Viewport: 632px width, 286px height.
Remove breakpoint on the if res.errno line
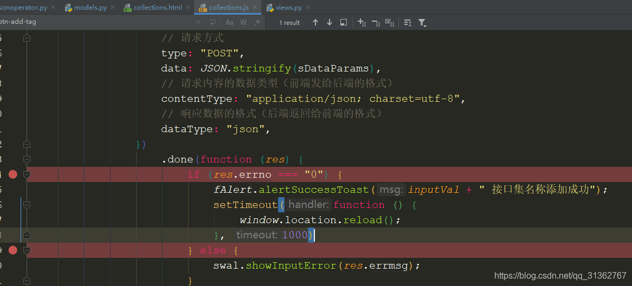(12, 174)
